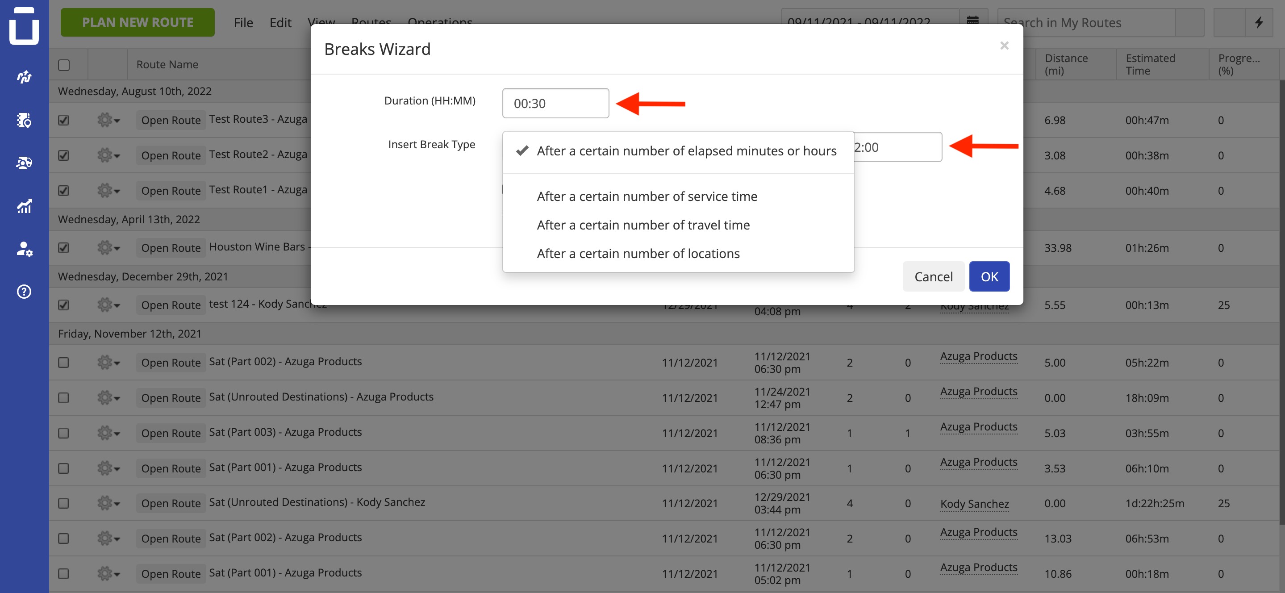Click Open Route for Test Route3

point(171,120)
